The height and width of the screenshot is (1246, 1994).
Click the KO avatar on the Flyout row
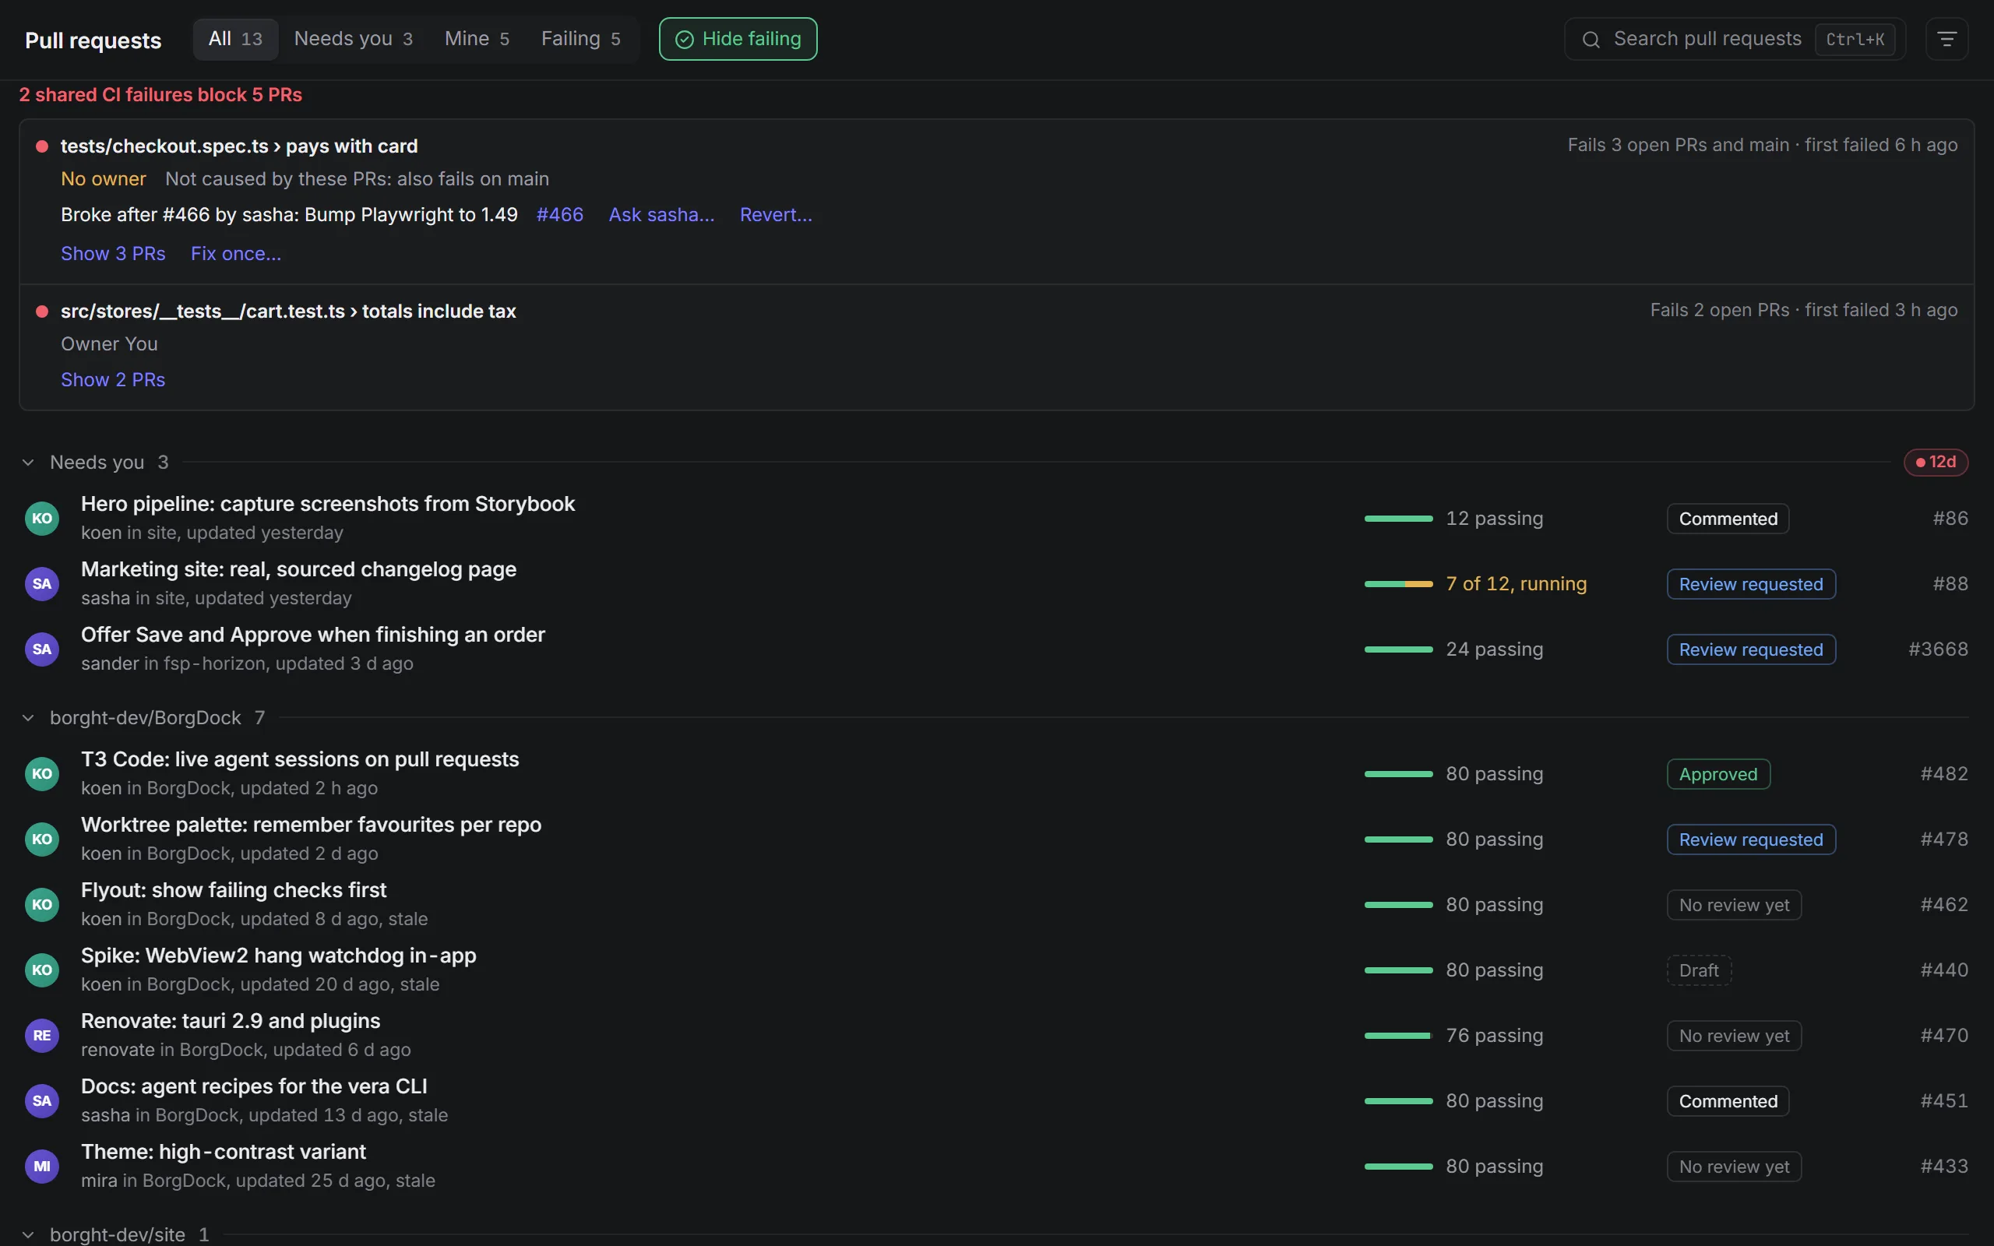click(x=42, y=904)
